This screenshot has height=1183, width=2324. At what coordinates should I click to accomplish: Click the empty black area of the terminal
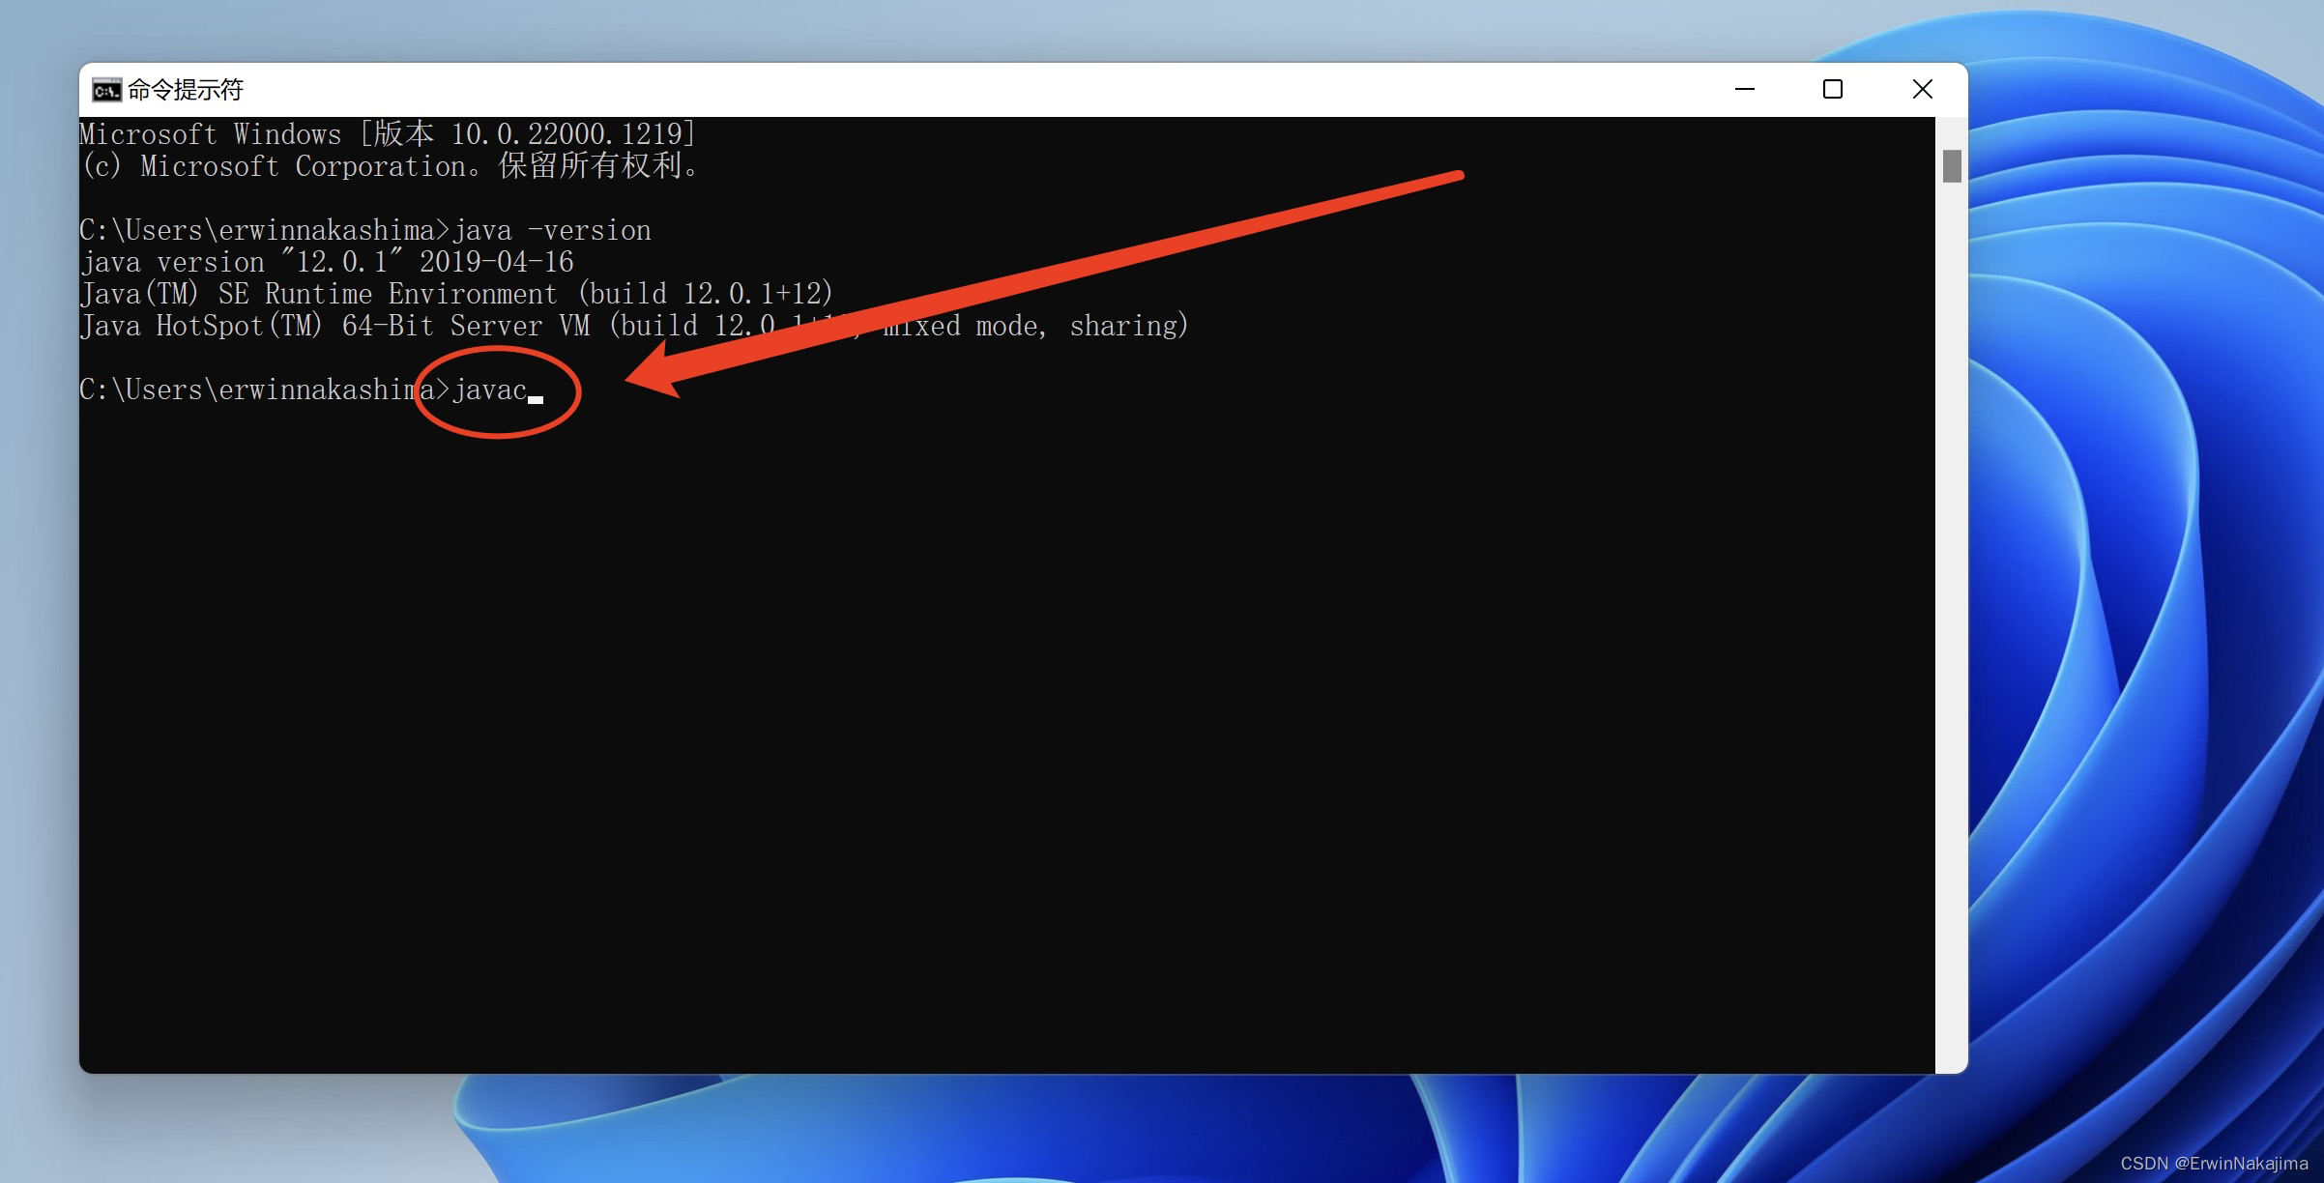(967, 725)
